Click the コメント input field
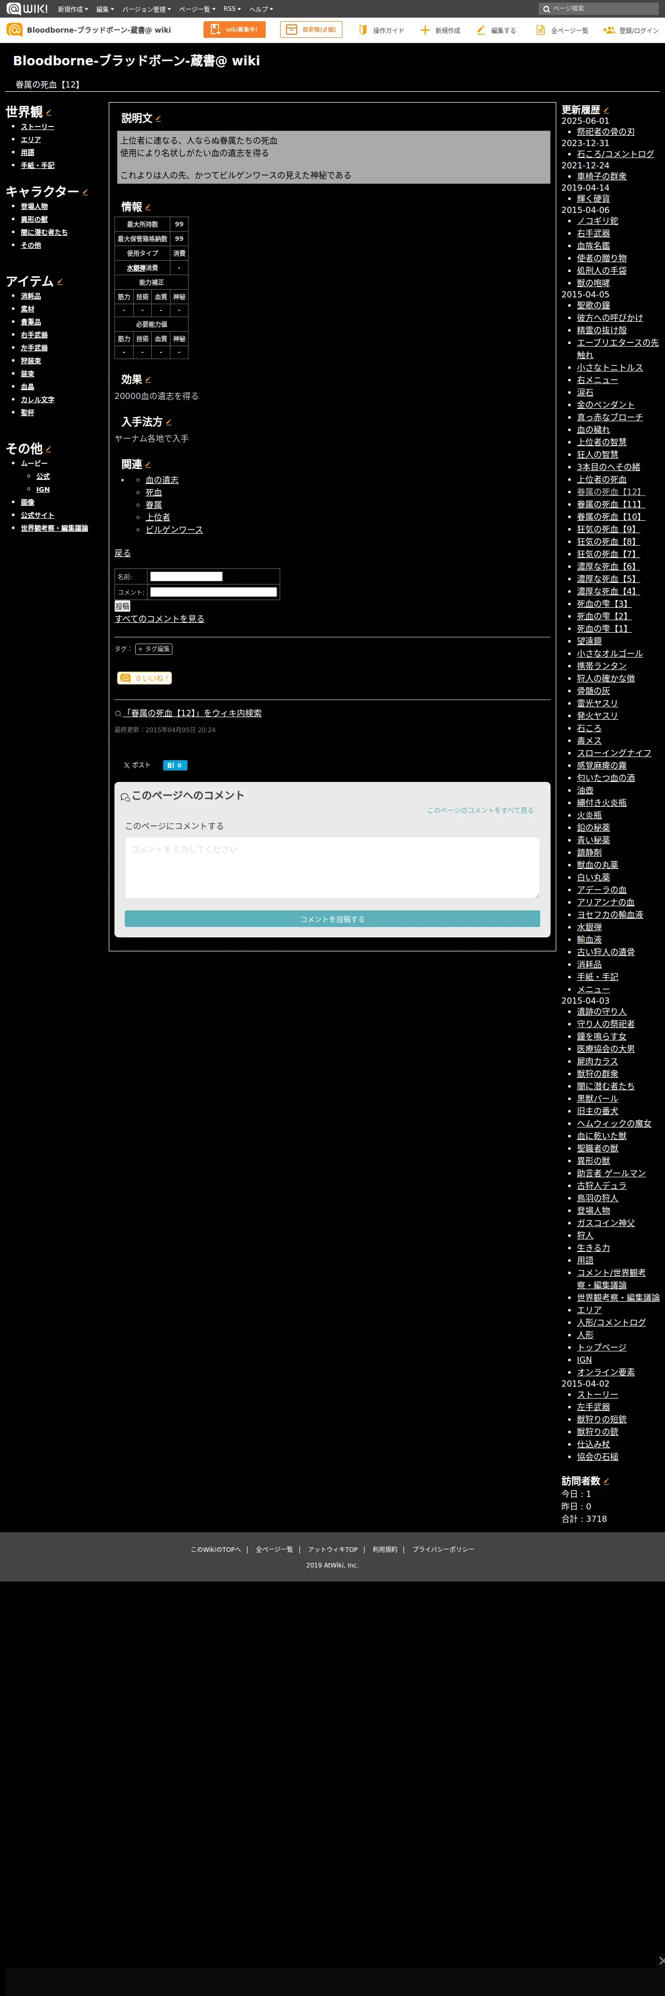This screenshot has width=665, height=1996. pyautogui.click(x=213, y=592)
